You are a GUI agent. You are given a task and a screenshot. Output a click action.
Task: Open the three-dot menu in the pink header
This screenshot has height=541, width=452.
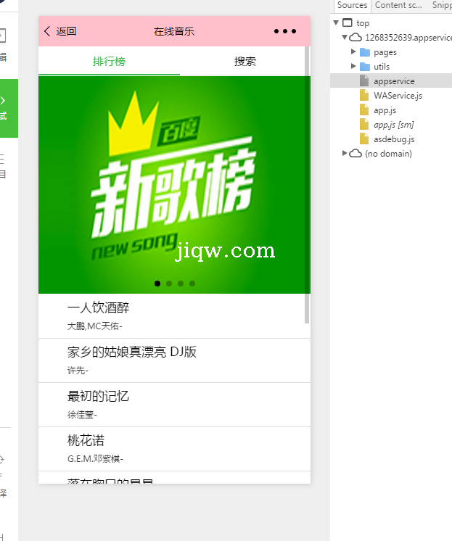click(285, 31)
